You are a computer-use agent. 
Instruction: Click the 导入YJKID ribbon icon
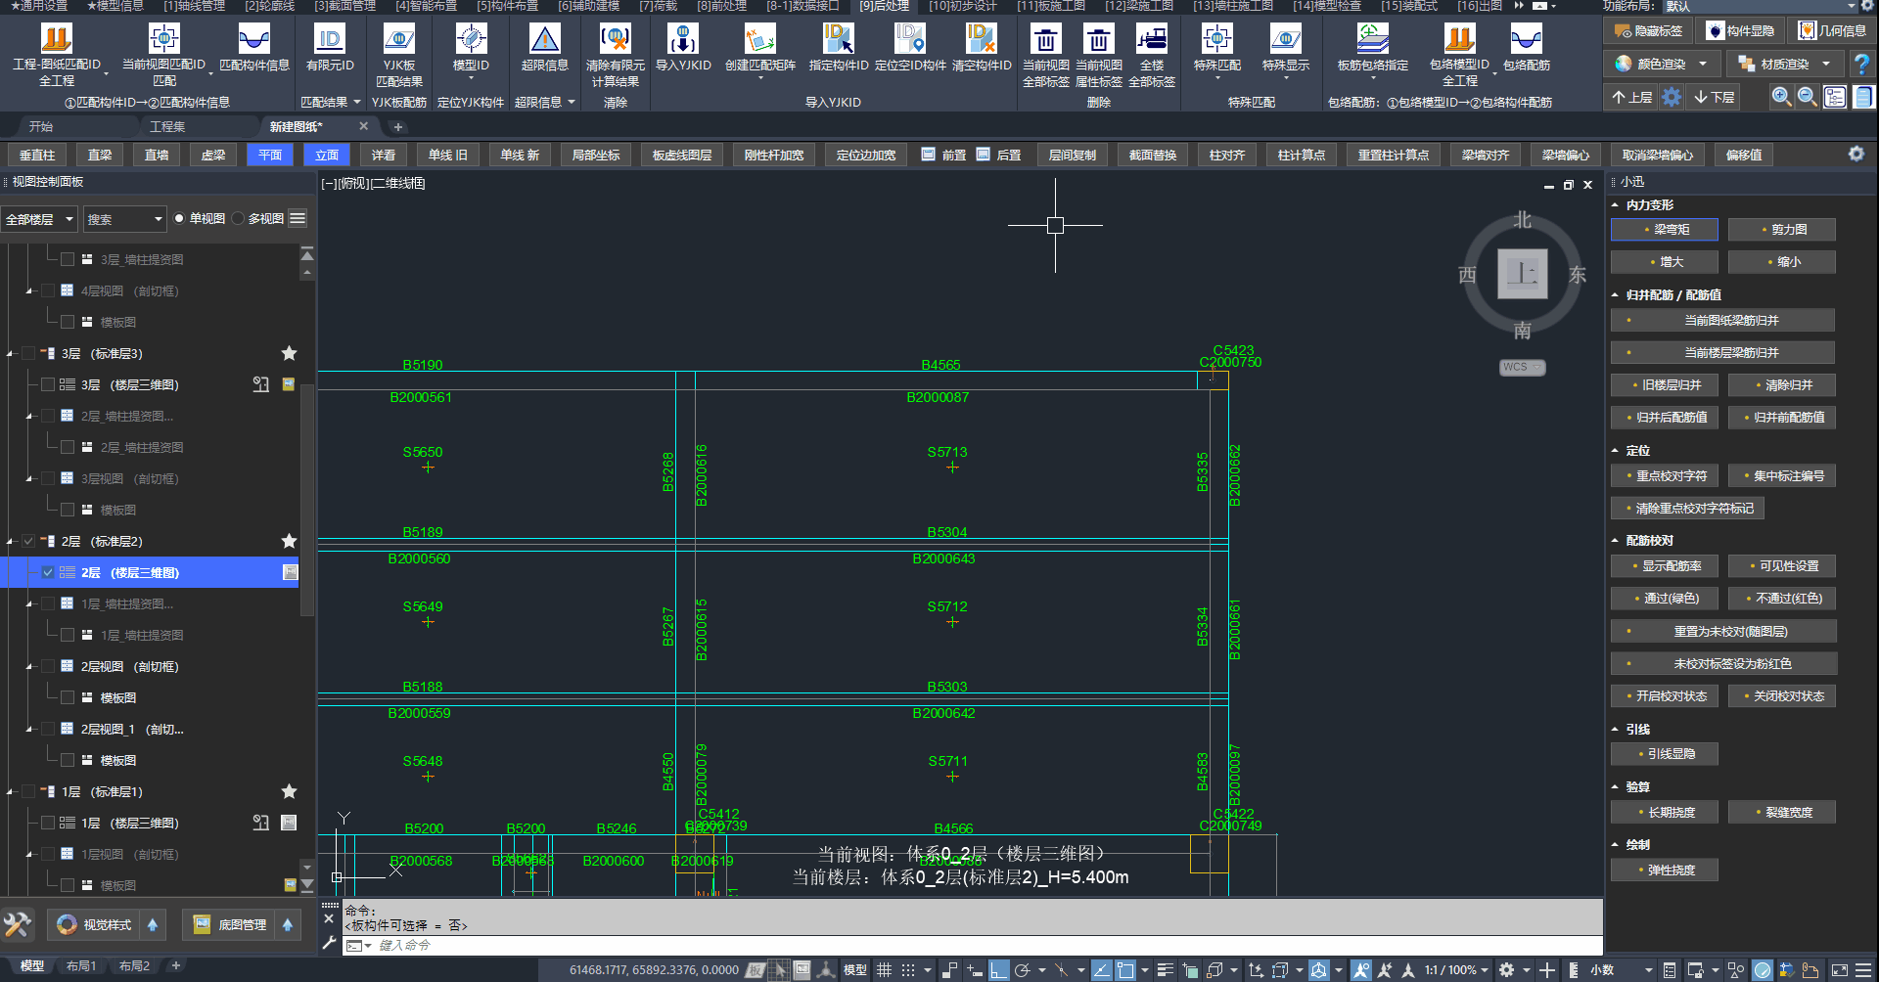[682, 40]
